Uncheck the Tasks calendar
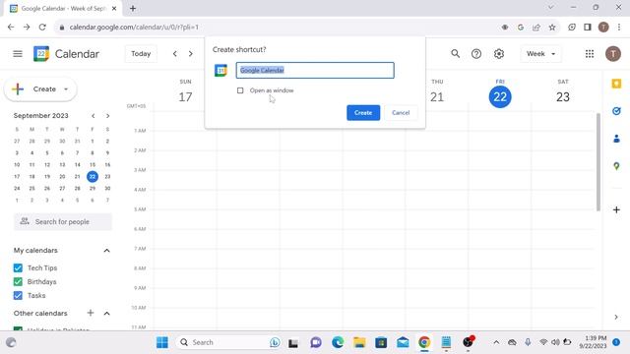 pos(18,295)
